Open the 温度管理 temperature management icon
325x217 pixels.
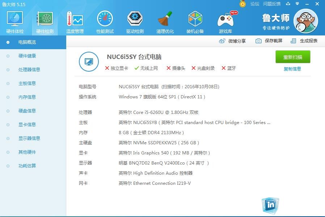tap(75, 22)
